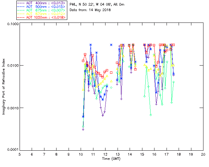The width and height of the screenshot is (209, 167).
Task: Click the PML station location text
Action: pyautogui.click(x=97, y=5)
